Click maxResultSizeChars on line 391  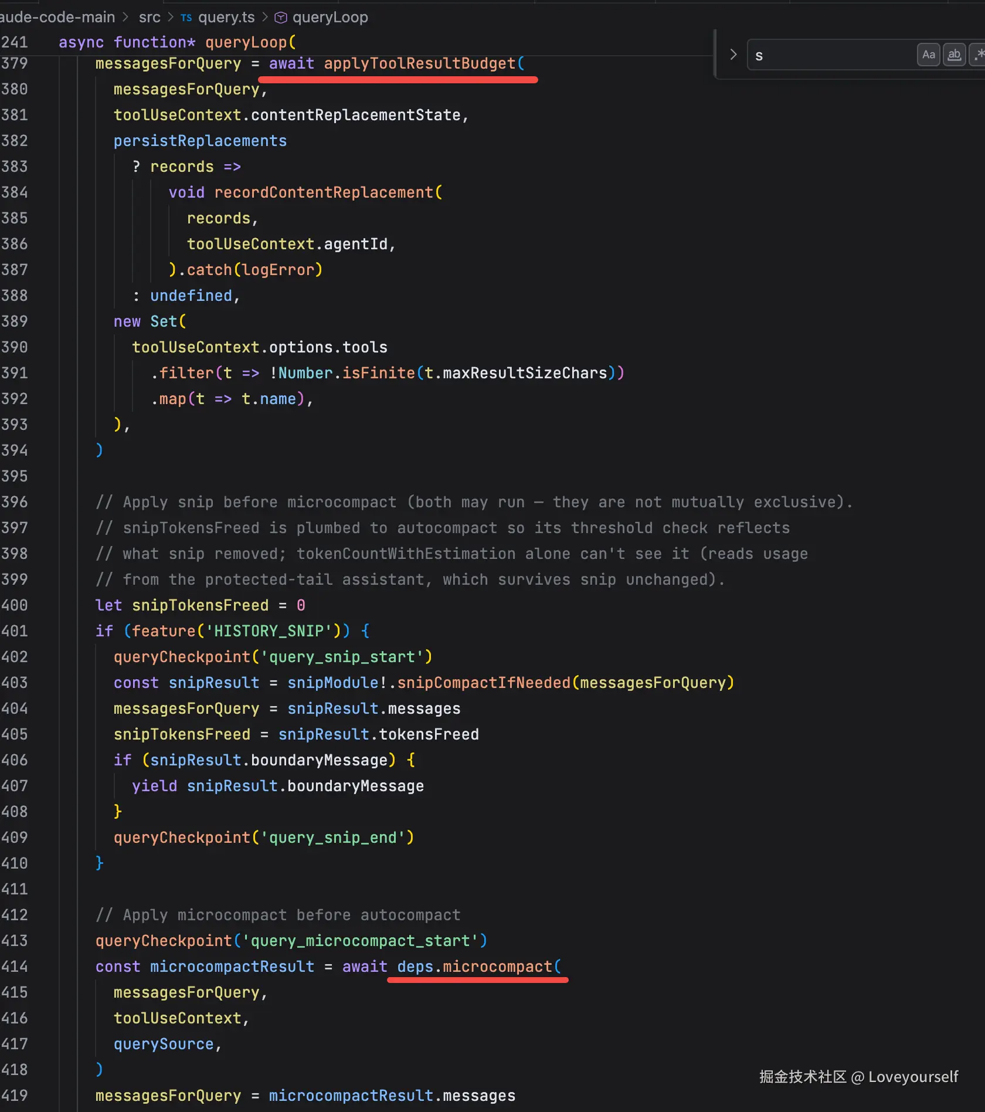pyautogui.click(x=525, y=373)
